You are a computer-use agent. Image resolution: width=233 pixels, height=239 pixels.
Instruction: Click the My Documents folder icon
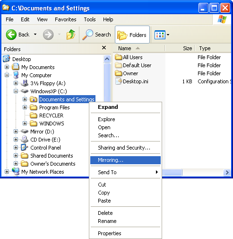(16, 67)
